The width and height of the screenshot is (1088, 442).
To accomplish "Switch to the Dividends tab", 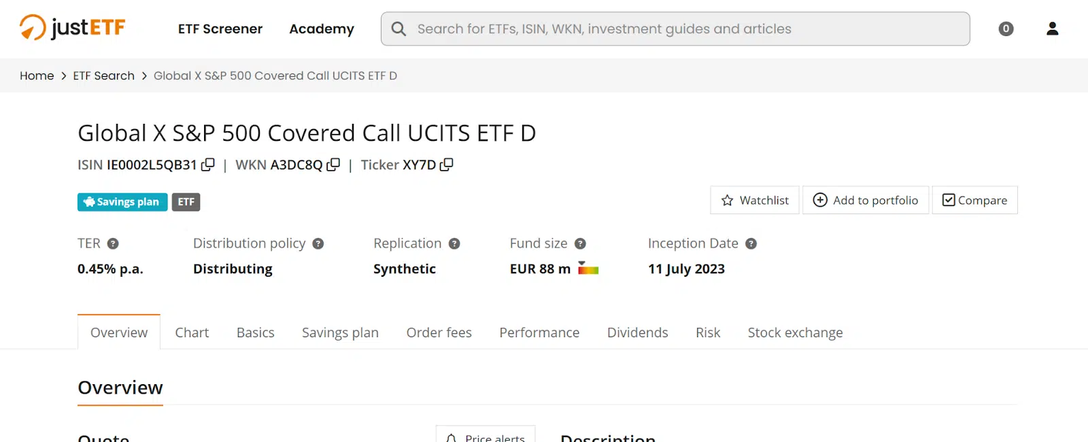I will coord(638,333).
